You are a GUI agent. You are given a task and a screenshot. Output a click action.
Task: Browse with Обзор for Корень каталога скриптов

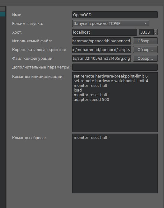(x=145, y=50)
